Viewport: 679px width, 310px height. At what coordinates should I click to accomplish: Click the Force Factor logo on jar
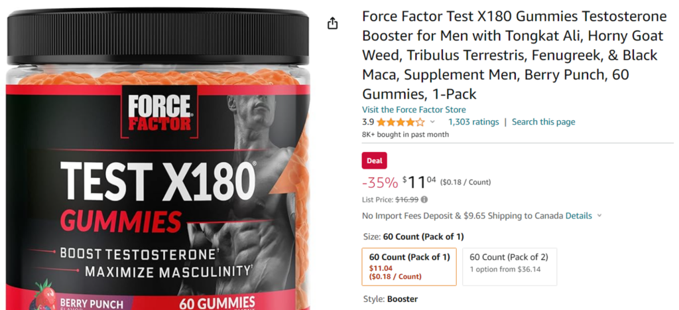point(160,112)
